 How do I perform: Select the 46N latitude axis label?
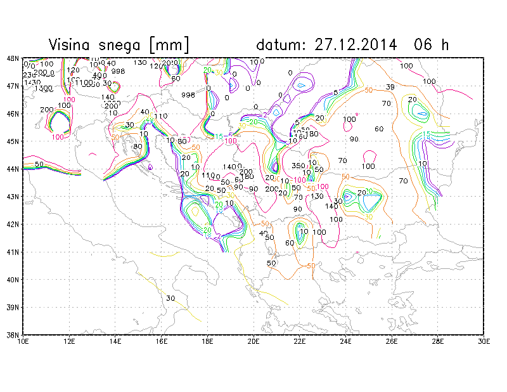tap(13, 114)
